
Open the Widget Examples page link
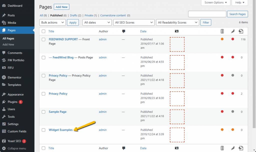pyautogui.click(x=60, y=130)
